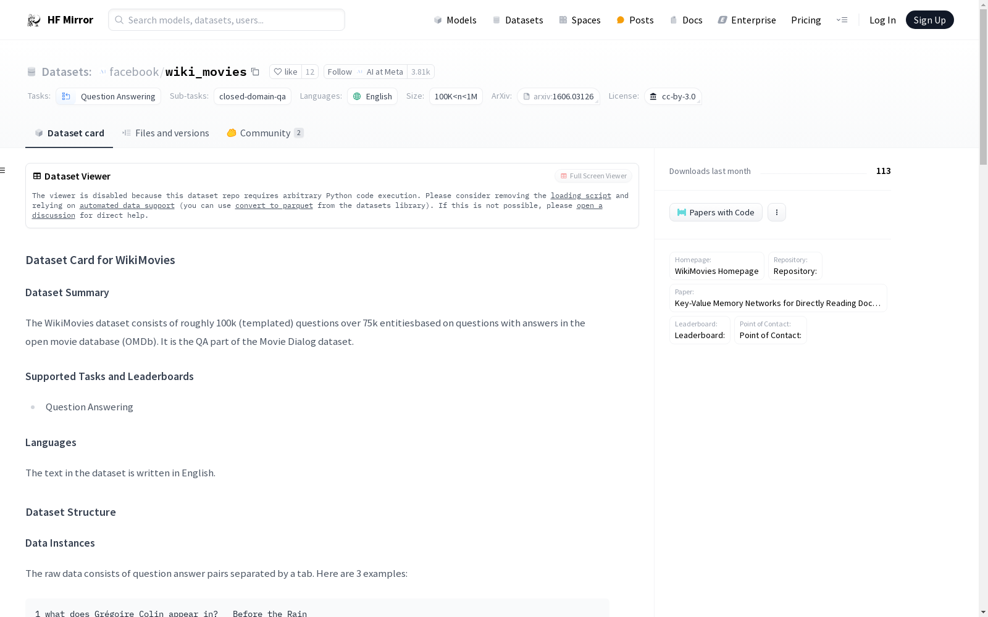View the Pricing page
988x617 pixels.
point(806,20)
